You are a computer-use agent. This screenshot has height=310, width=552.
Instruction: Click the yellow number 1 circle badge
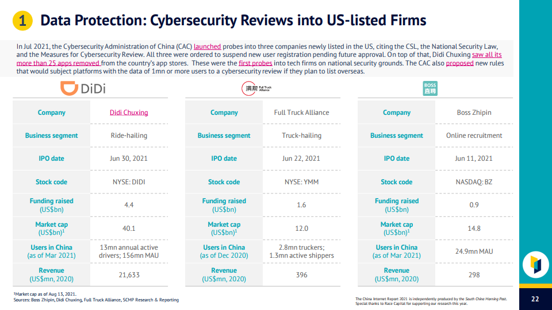(x=22, y=21)
